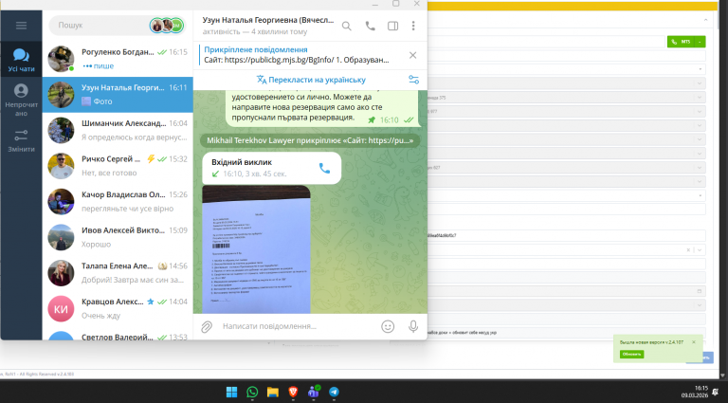Open the 'Усі чати' folder
The image size is (728, 403).
pos(21,59)
